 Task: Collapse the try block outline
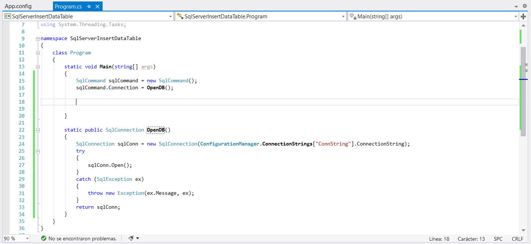(x=38, y=151)
